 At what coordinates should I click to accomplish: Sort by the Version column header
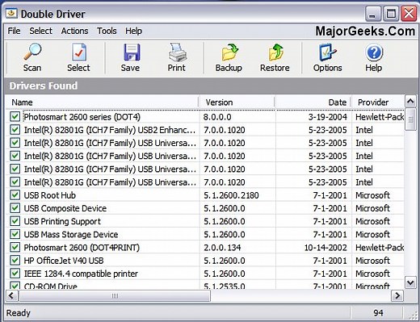pos(237,102)
